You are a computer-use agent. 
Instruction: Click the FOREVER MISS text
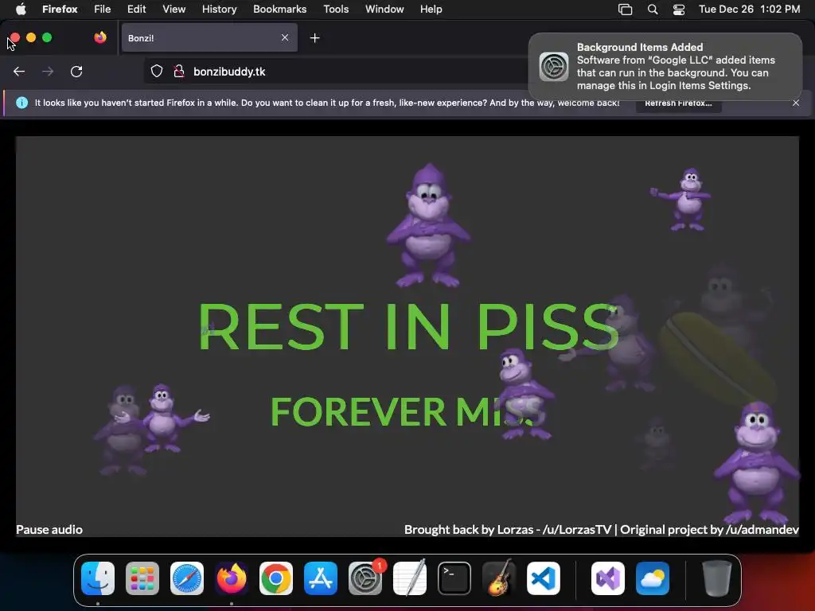tap(407, 411)
